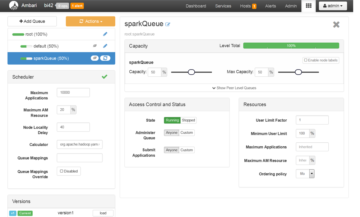This screenshot has height=217, width=360.
Task: Click the Max Capacity slider handle
Action: pyautogui.click(x=298, y=72)
